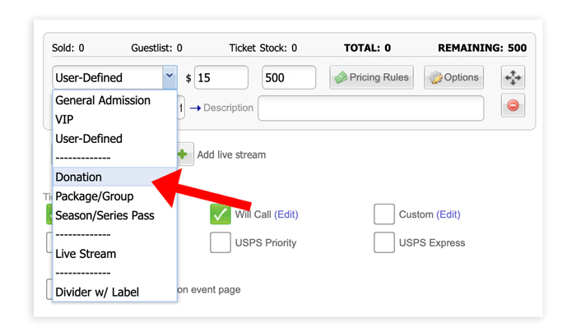The width and height of the screenshot is (576, 336).
Task: Select Season/Series Pass option
Action: [x=114, y=215]
